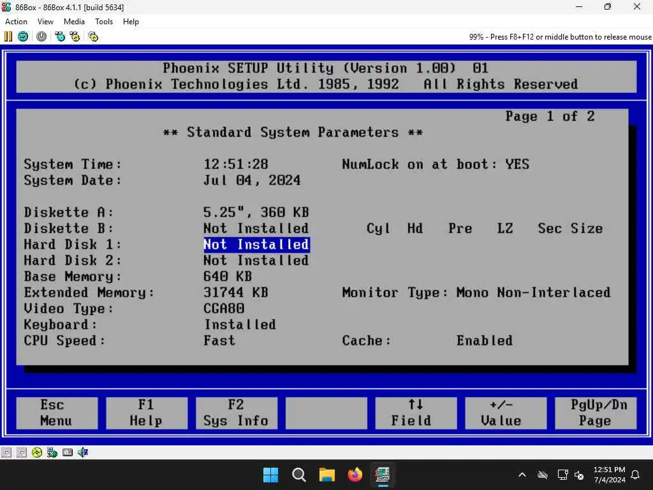Click the first floppy drive status icon
Image resolution: width=653 pixels, height=490 pixels.
(x=6, y=452)
